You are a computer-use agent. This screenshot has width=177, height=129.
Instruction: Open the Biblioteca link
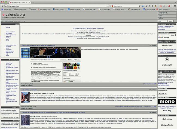point(8,47)
